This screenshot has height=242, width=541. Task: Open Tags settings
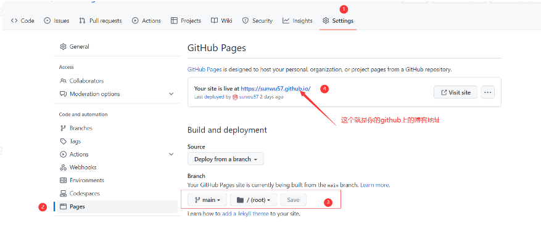tap(117, 141)
